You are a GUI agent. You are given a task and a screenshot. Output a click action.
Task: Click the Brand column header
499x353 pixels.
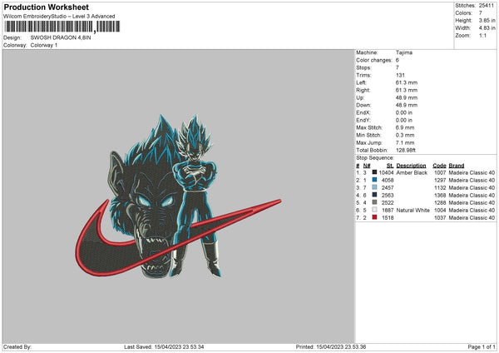coord(457,166)
